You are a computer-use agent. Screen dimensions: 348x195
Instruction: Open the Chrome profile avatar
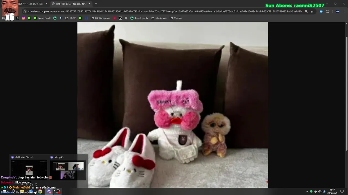(x=337, y=11)
